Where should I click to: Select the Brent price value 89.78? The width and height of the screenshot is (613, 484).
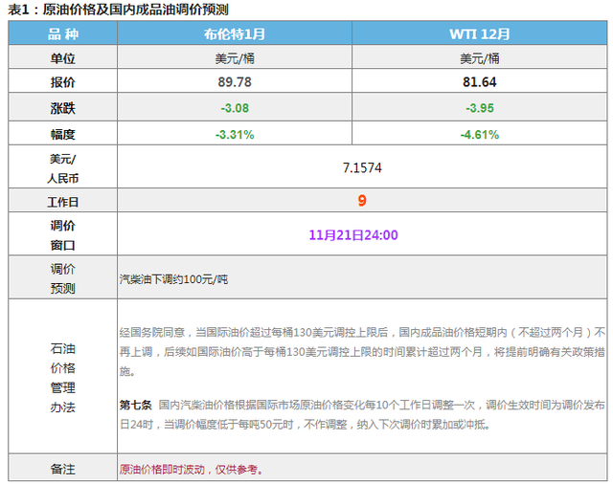235,82
